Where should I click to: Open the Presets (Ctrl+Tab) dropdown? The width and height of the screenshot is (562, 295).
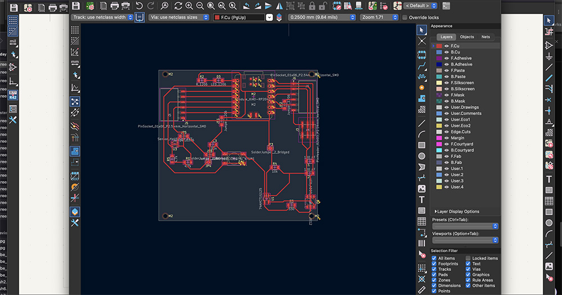pyautogui.click(x=465, y=226)
